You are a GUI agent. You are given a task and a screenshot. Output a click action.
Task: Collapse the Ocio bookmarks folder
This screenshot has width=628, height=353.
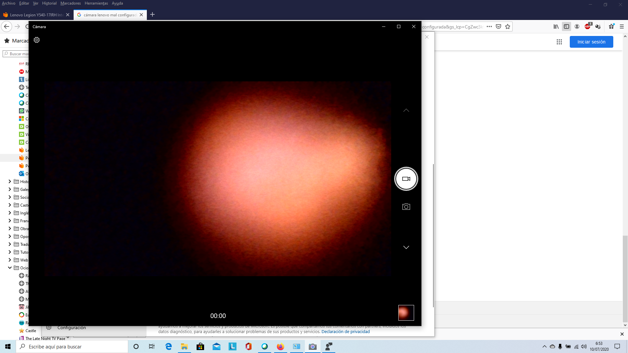pos(10,268)
